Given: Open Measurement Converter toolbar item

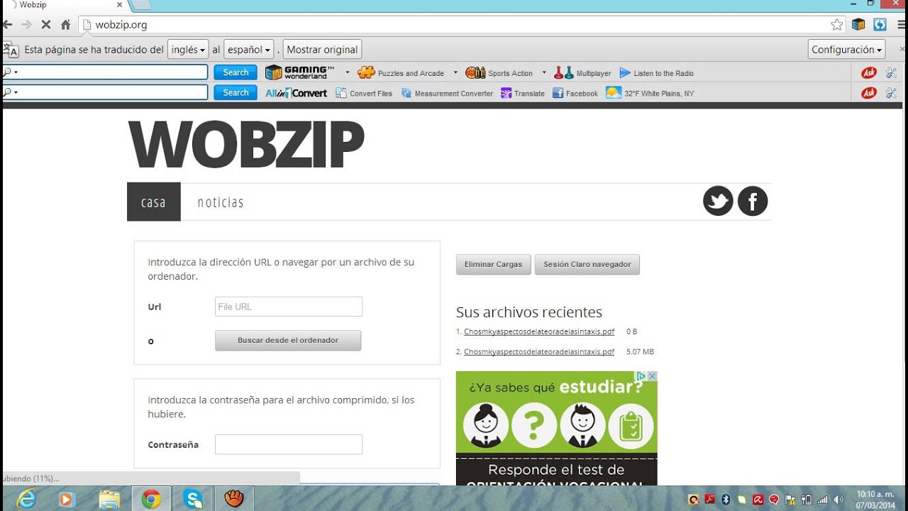Looking at the screenshot, I should tap(447, 93).
